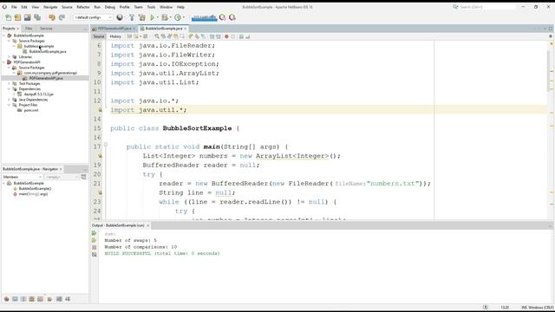Collapse the PDFGeneratorAPI project node
The height and width of the screenshot is (312, 555).
click(x=3, y=62)
